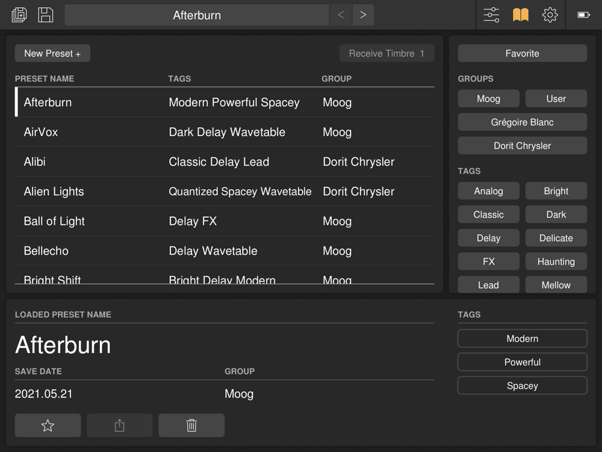Screen dimensions: 602x452
Task: Open settings gear icon
Action: click(550, 15)
